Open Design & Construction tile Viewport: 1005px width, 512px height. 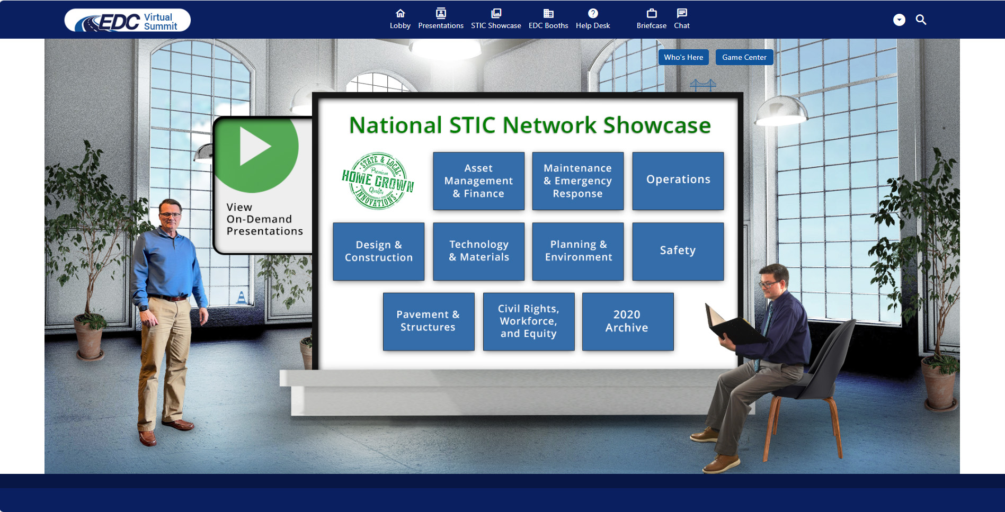coord(378,251)
